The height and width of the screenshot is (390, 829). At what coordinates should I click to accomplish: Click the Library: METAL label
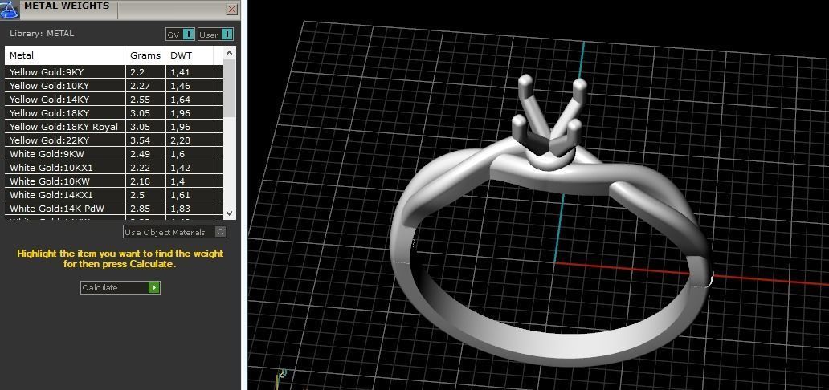42,33
